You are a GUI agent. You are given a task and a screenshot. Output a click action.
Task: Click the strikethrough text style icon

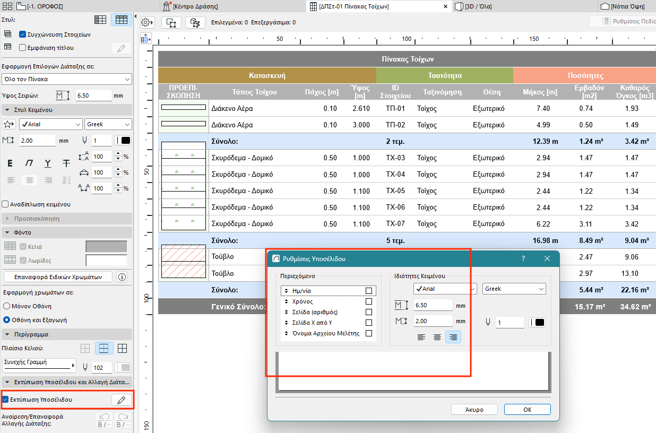(66, 163)
